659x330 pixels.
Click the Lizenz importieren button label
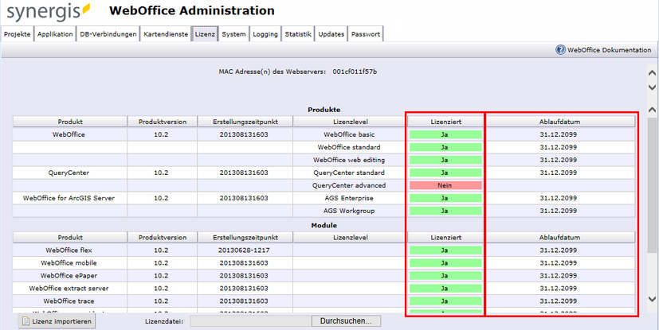click(62, 321)
